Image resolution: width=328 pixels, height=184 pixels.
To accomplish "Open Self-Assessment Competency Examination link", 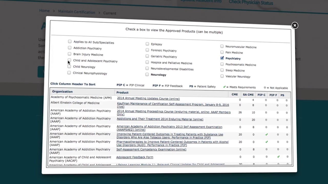I will 151,149.
